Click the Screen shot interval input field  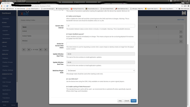tap(101, 26)
